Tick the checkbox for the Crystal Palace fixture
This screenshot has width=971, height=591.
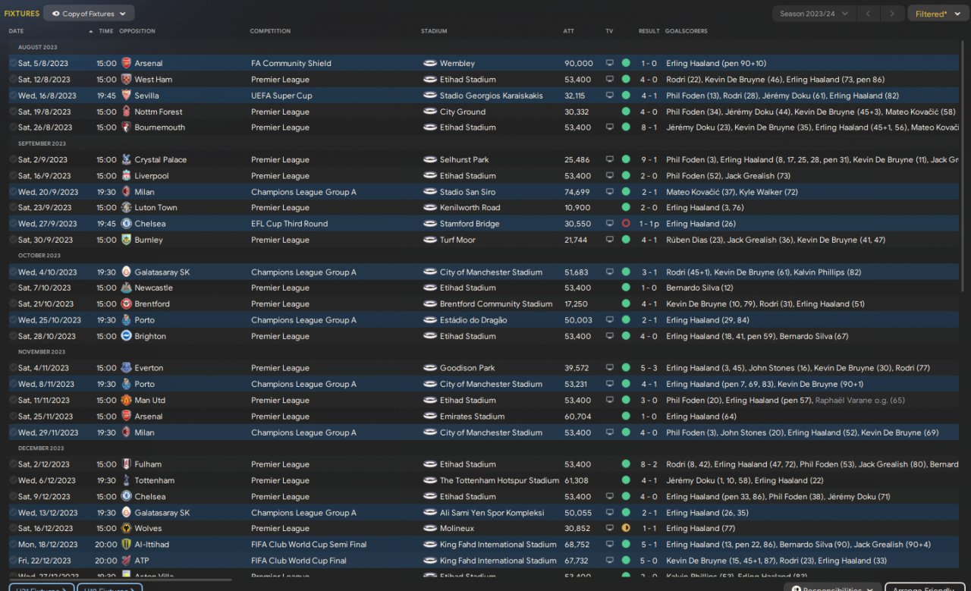click(13, 160)
